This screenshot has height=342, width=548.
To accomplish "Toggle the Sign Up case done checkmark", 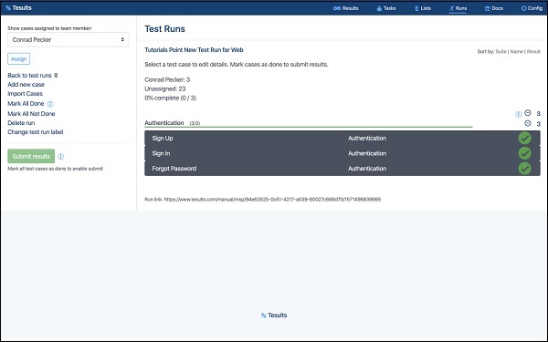I will pos(524,139).
